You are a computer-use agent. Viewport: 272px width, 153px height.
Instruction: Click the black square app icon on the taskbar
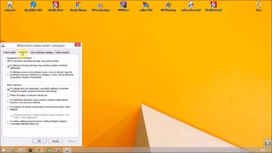[x=31, y=150]
